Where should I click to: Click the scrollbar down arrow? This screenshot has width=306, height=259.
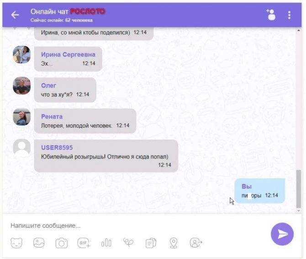point(298,210)
